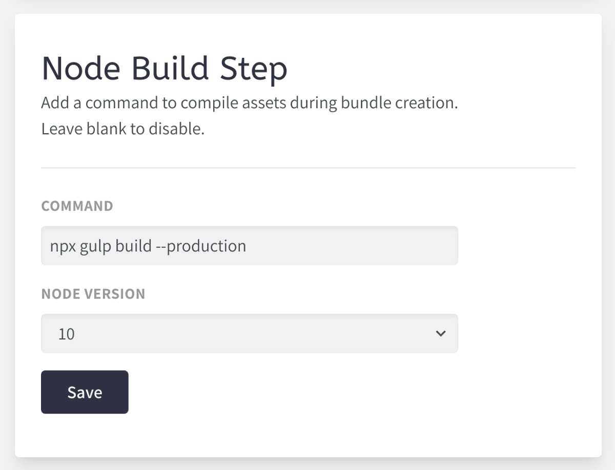Click the 'Leave blank to disable.' text
615x470 pixels.
[x=123, y=129]
